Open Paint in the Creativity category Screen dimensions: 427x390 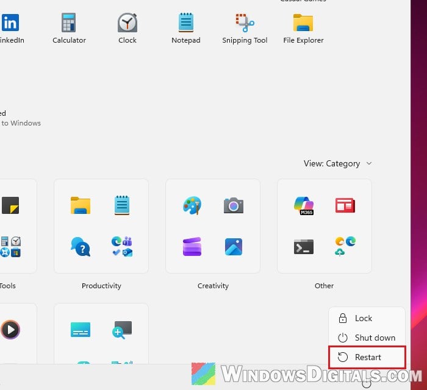click(x=192, y=205)
